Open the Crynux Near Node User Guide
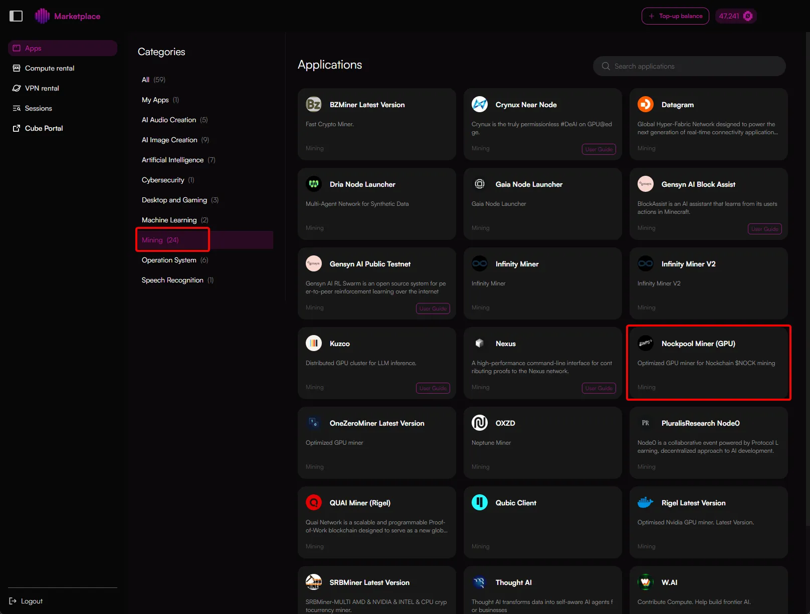The image size is (810, 614). (599, 149)
